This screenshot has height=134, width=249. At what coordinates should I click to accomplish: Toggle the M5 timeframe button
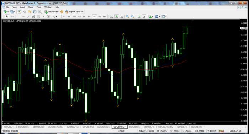click(x=69, y=16)
